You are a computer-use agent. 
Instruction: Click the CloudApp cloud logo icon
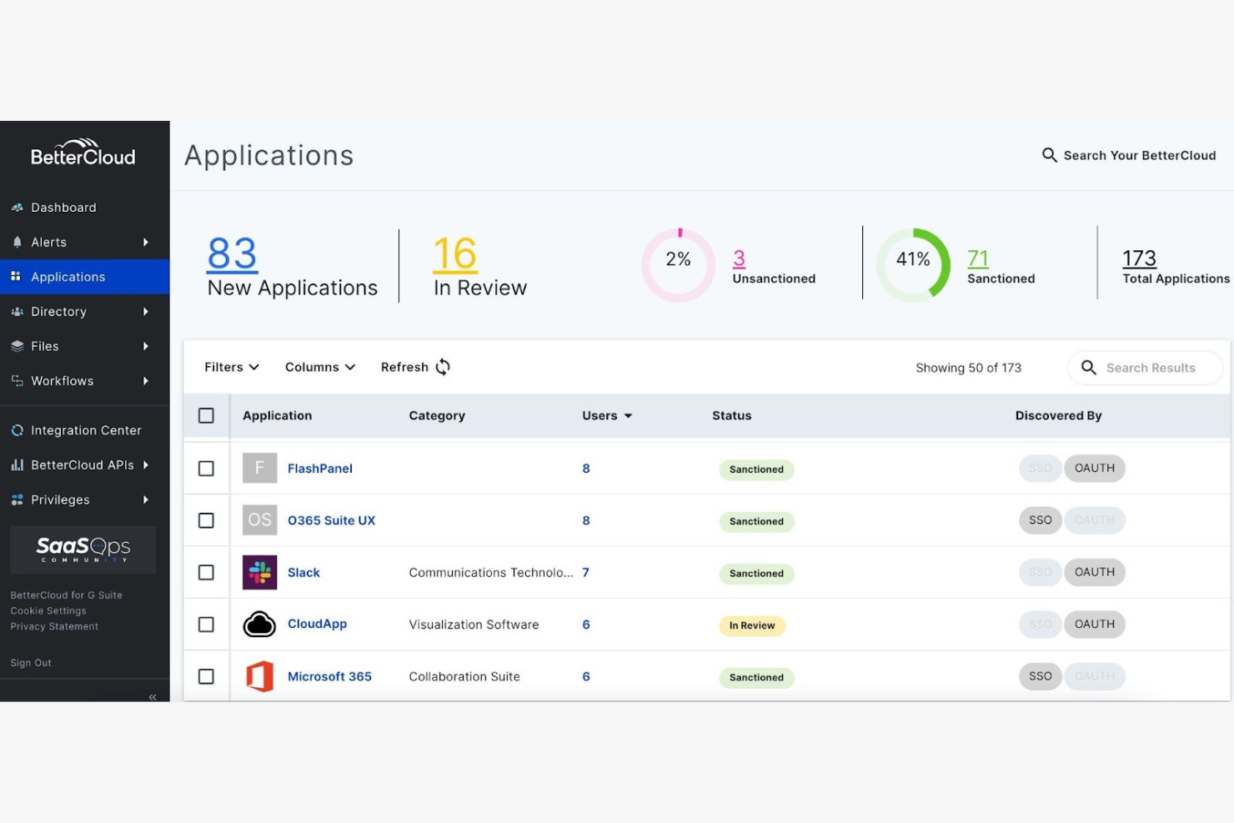tap(259, 625)
